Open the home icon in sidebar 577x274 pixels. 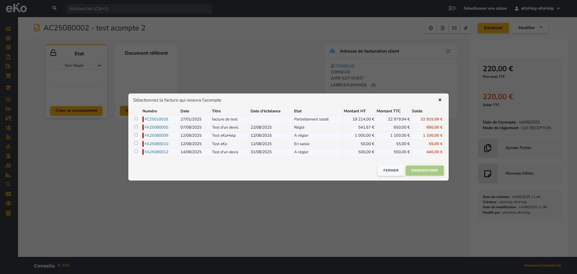[x=8, y=29]
